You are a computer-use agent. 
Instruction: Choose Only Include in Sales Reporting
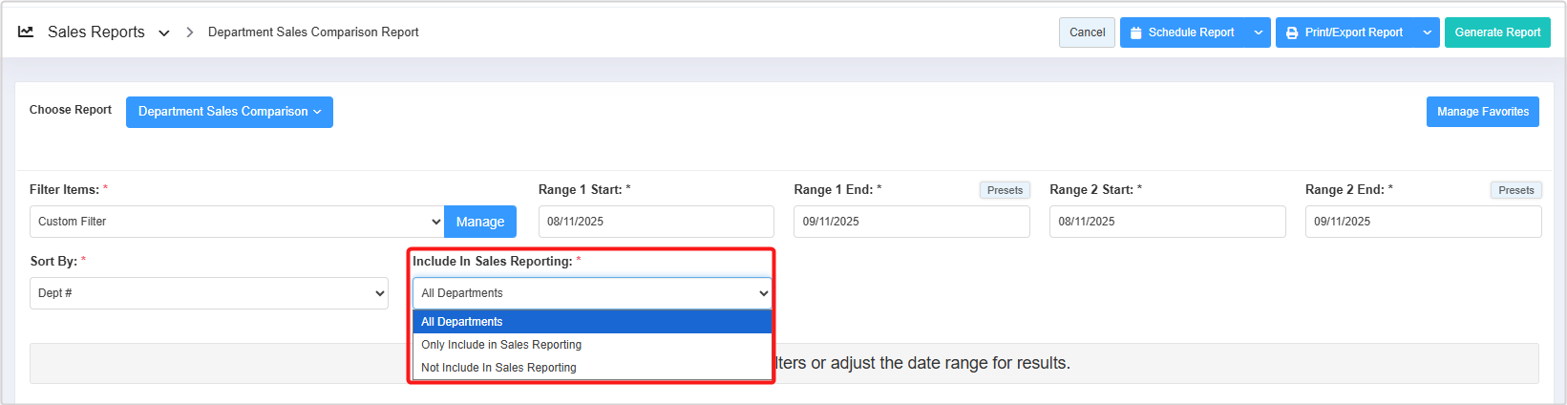[x=591, y=345]
